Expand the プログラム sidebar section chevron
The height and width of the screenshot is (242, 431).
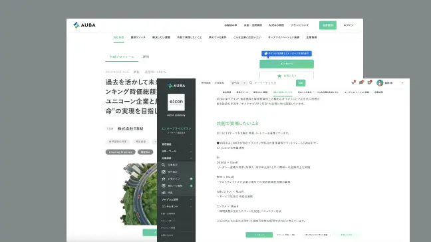[191, 199]
